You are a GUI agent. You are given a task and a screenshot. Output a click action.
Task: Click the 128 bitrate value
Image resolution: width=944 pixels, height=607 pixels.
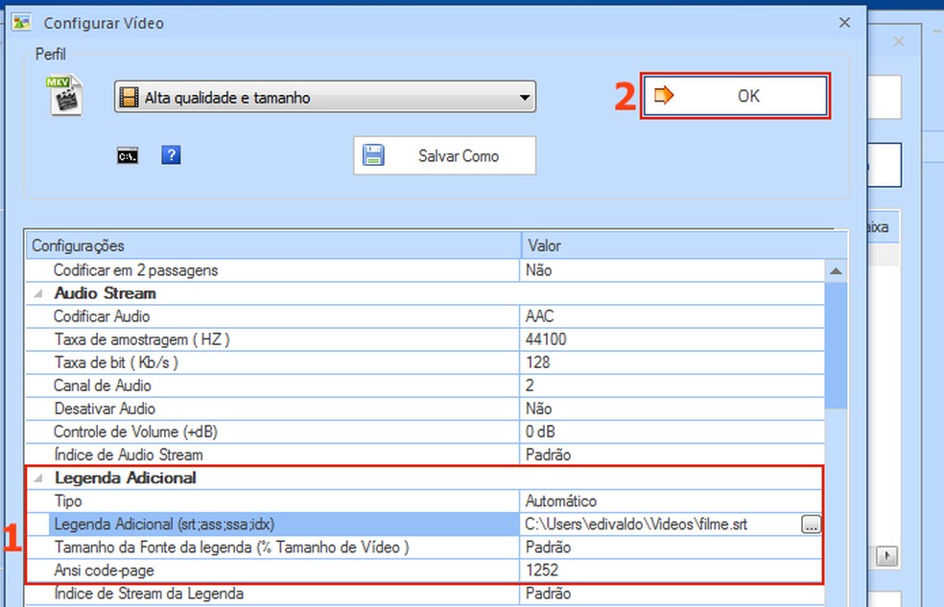coord(673,362)
